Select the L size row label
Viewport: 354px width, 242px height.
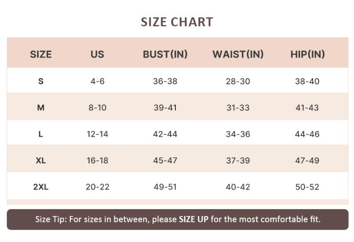click(x=41, y=134)
